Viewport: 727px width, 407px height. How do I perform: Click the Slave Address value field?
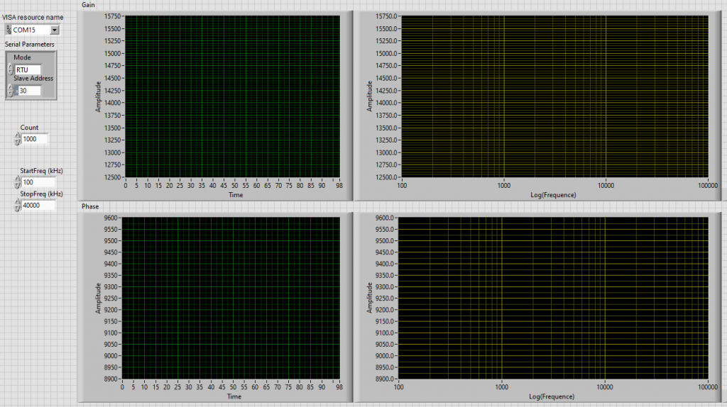(31, 91)
